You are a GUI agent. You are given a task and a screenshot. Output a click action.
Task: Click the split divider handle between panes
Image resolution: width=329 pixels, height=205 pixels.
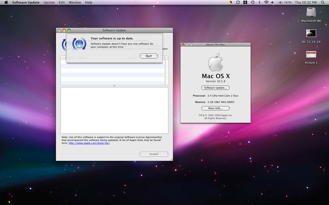click(x=114, y=86)
